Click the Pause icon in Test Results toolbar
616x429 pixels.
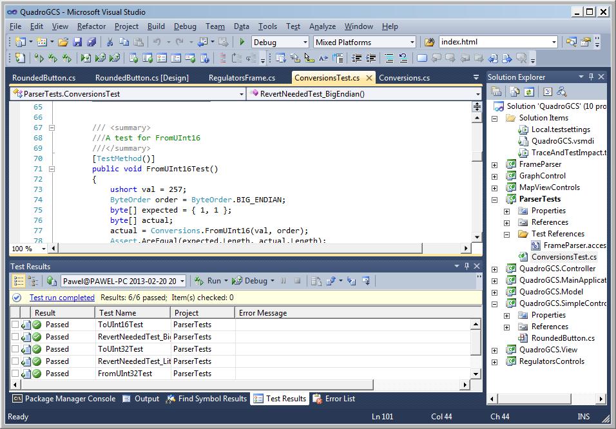[x=284, y=281]
